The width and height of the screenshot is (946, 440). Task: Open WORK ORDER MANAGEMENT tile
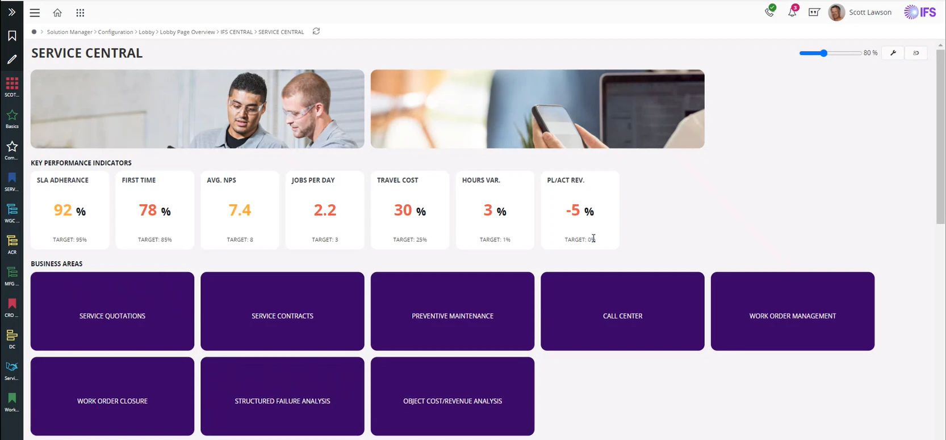pos(793,311)
